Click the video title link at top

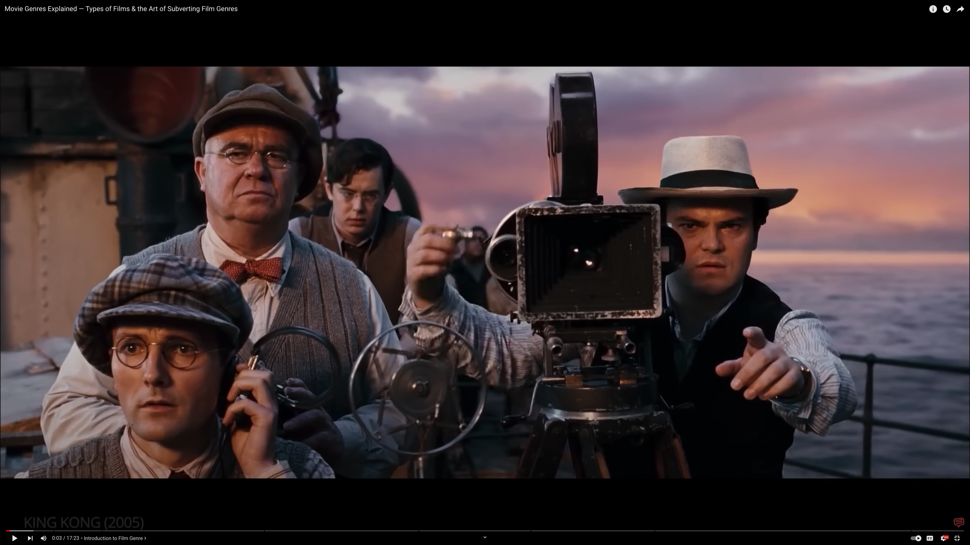tap(121, 9)
